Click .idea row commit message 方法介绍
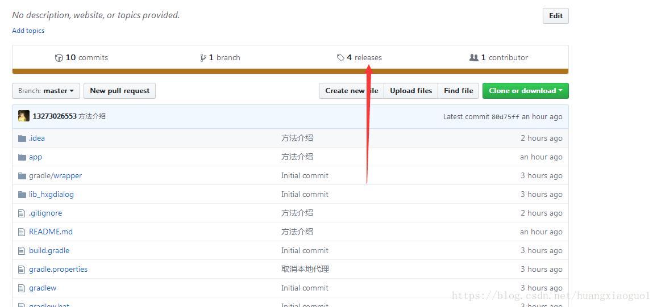The width and height of the screenshot is (657, 307). [x=297, y=138]
